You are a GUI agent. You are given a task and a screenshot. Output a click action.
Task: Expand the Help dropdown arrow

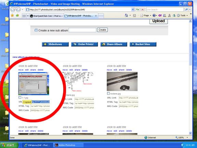pos(156,15)
